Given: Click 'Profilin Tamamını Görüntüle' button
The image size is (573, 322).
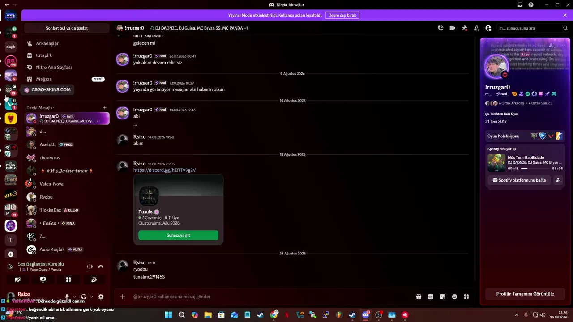Looking at the screenshot, I should 525,294.
